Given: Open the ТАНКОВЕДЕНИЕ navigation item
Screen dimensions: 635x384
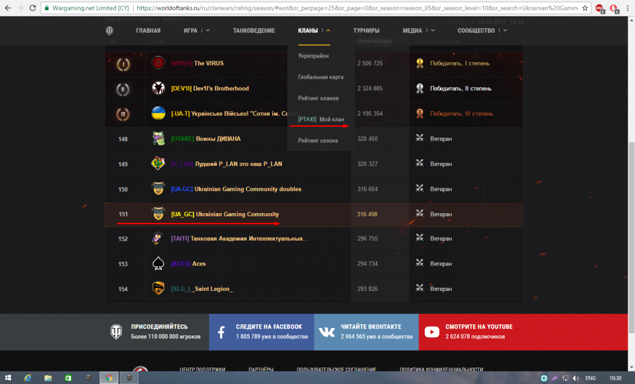Looking at the screenshot, I should (x=254, y=31).
